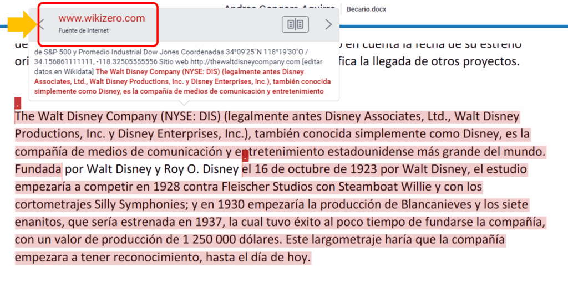Go to the previous source match arrow
The image size is (568, 283).
[x=41, y=24]
